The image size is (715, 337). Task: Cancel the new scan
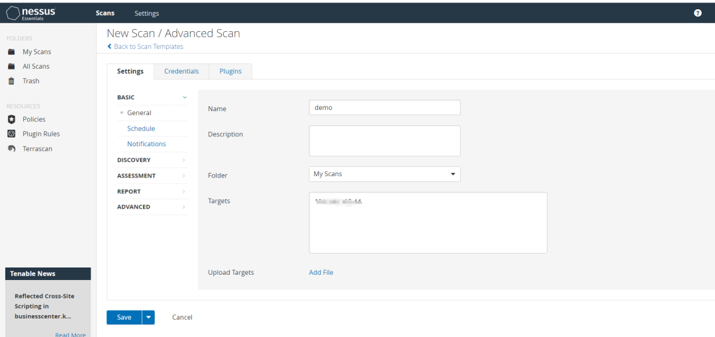pyautogui.click(x=183, y=317)
